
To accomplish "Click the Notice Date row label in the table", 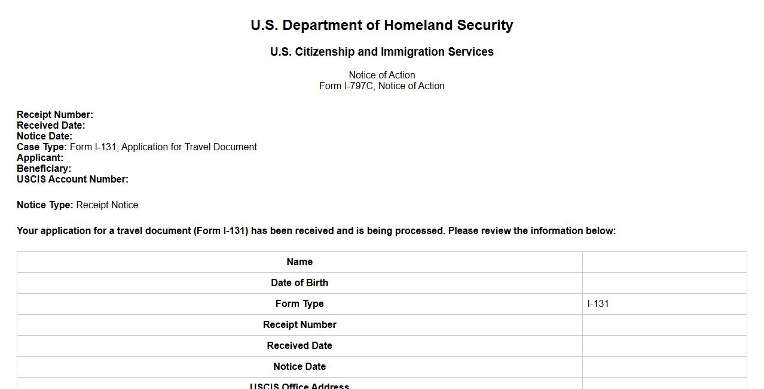I will click(x=300, y=367).
